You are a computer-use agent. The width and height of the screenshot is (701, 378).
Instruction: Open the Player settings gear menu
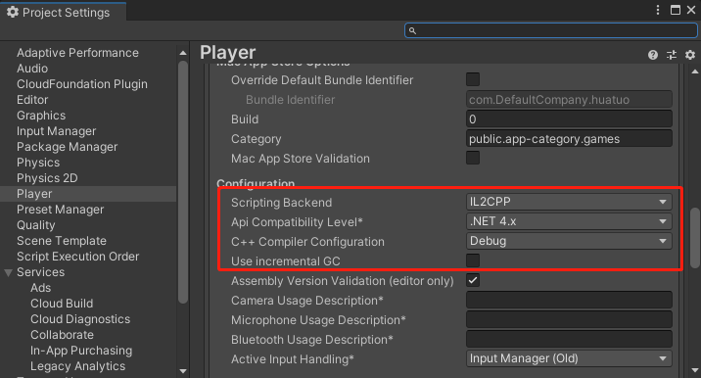point(690,55)
